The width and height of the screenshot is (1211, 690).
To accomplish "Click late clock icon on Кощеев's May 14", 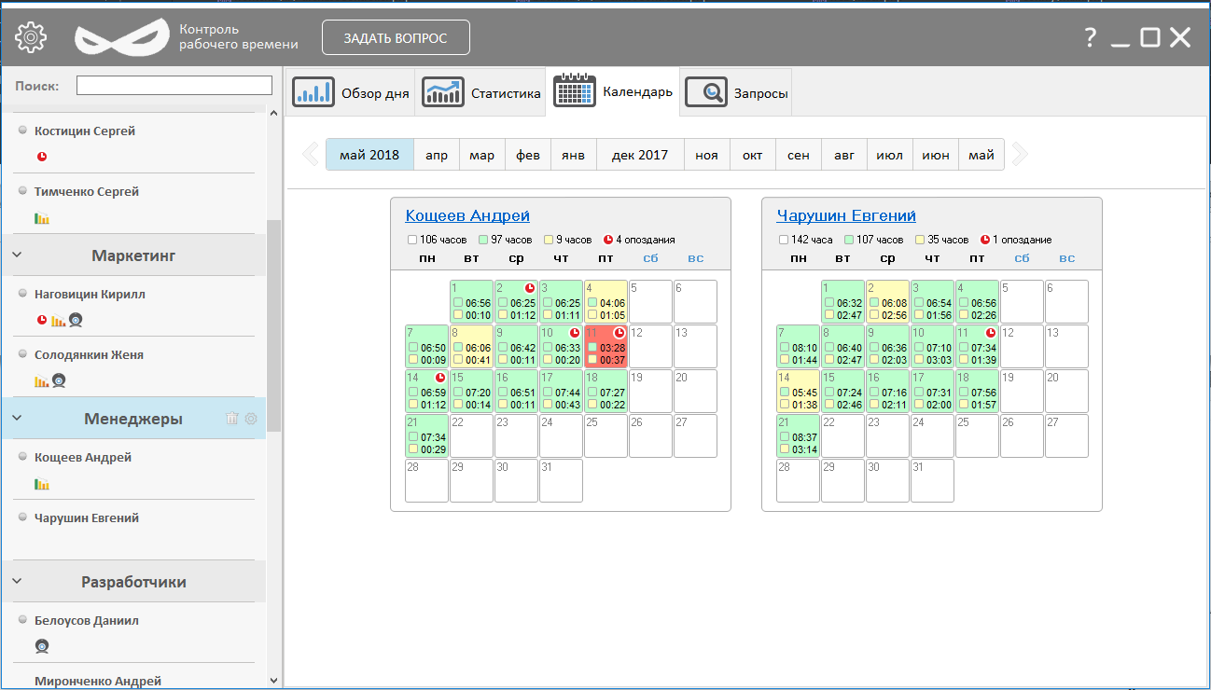I will pyautogui.click(x=439, y=378).
